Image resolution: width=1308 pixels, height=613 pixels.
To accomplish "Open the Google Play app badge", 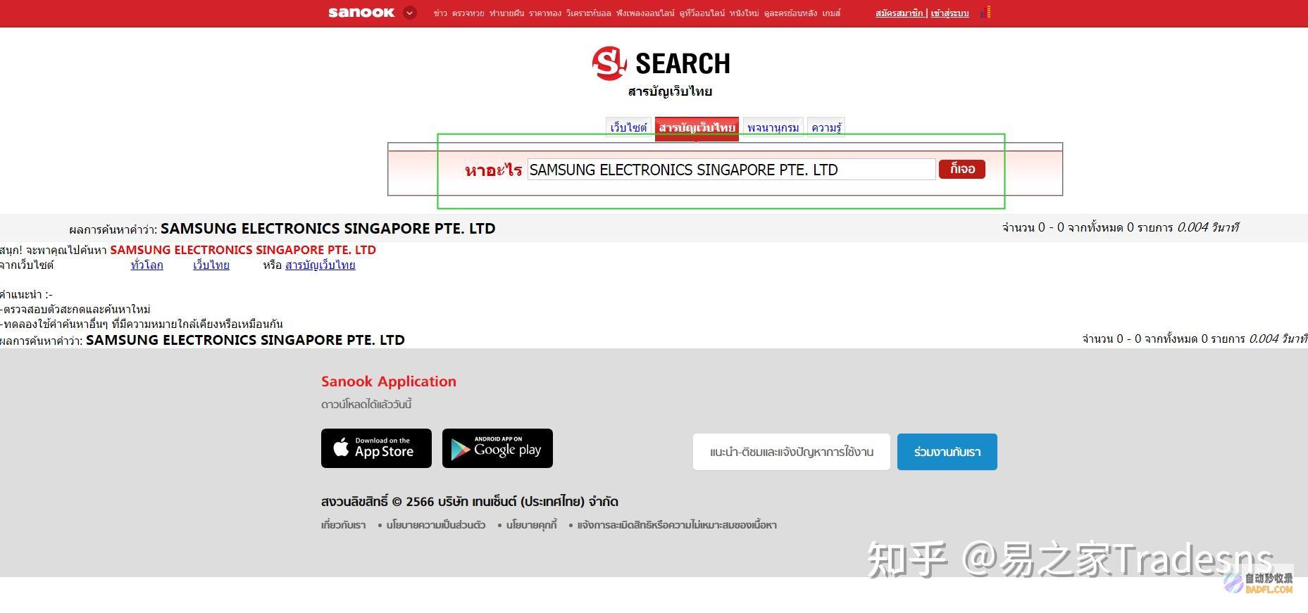I will click(x=497, y=448).
